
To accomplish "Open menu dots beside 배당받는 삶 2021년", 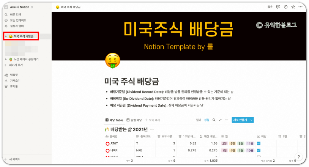I will tap(152, 129).
